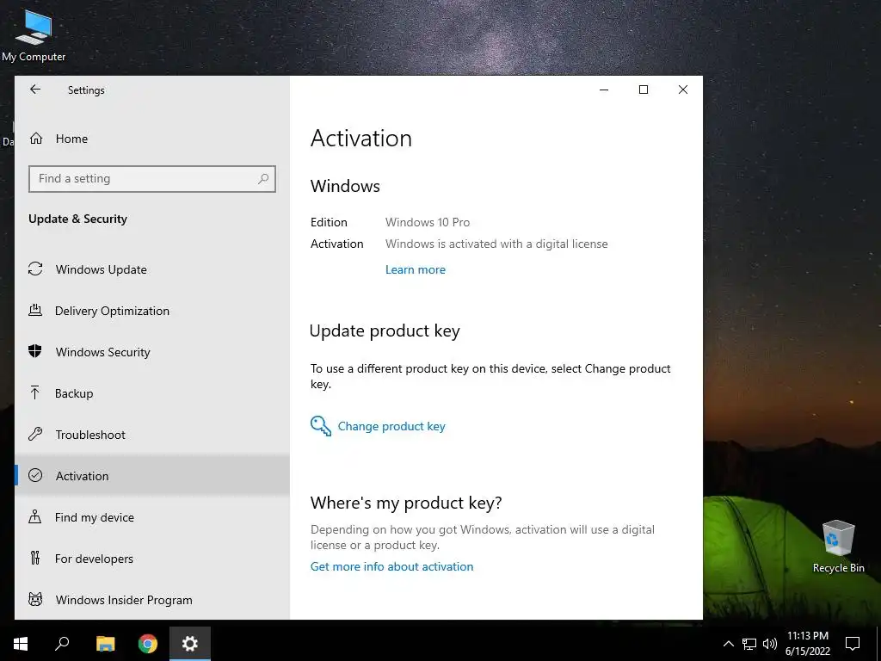
Task: Maximize the Settings window
Action: (644, 90)
